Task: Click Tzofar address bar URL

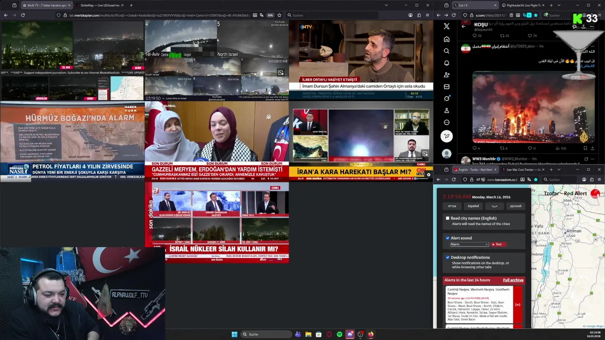Action: pos(502,179)
